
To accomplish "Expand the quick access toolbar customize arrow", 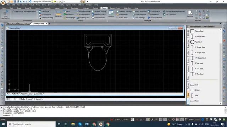I will pos(88,1).
